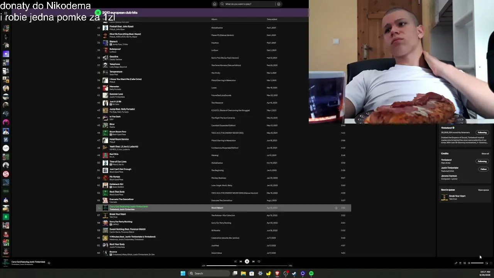The image size is (494, 278).
Task: Open the Timbaland artist name in the bio card
Action: point(447,128)
